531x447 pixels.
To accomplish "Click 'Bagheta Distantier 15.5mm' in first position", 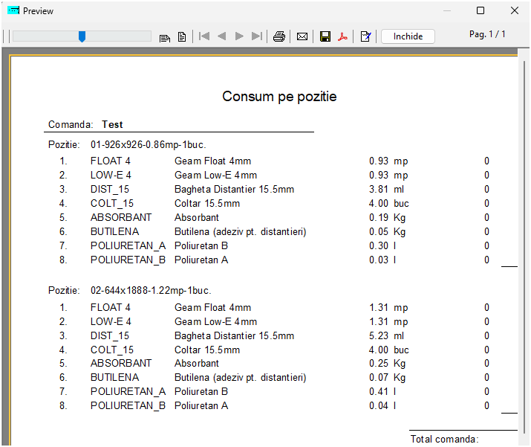I will click(235, 189).
